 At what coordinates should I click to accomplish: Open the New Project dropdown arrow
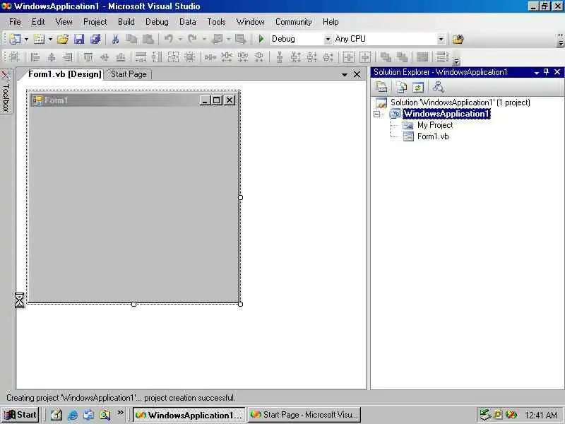tap(26, 39)
